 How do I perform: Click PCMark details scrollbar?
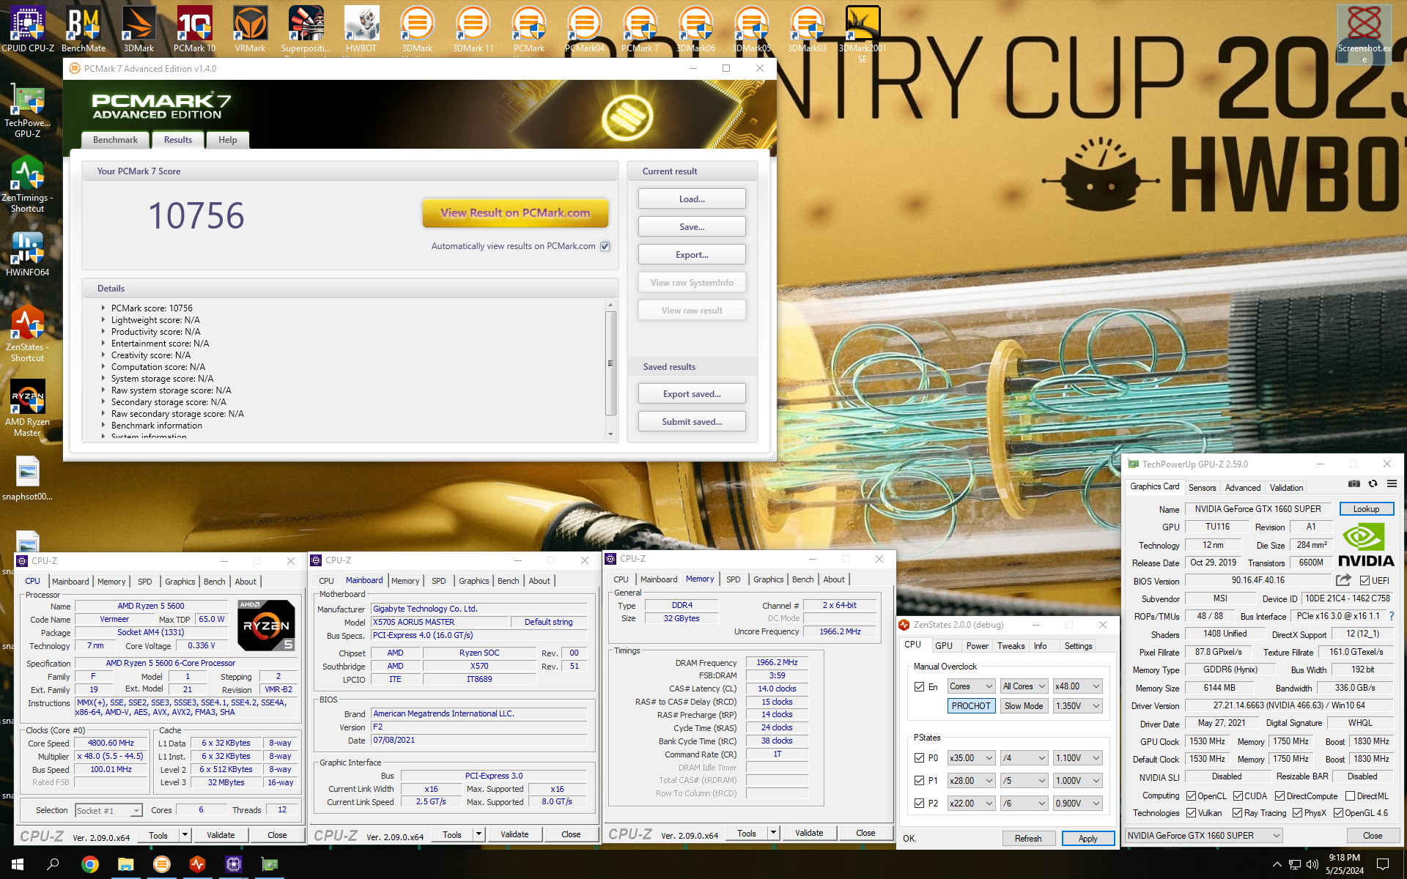click(610, 363)
